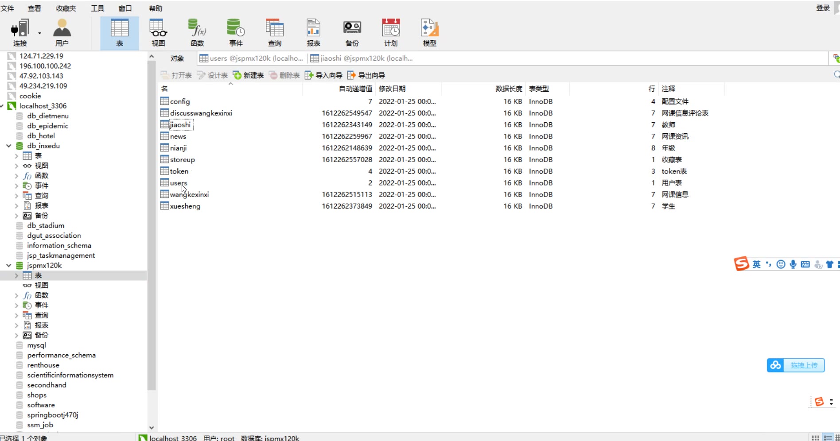This screenshot has width=840, height=441.
Task: Open the 帮助 help menu
Action: point(156,8)
